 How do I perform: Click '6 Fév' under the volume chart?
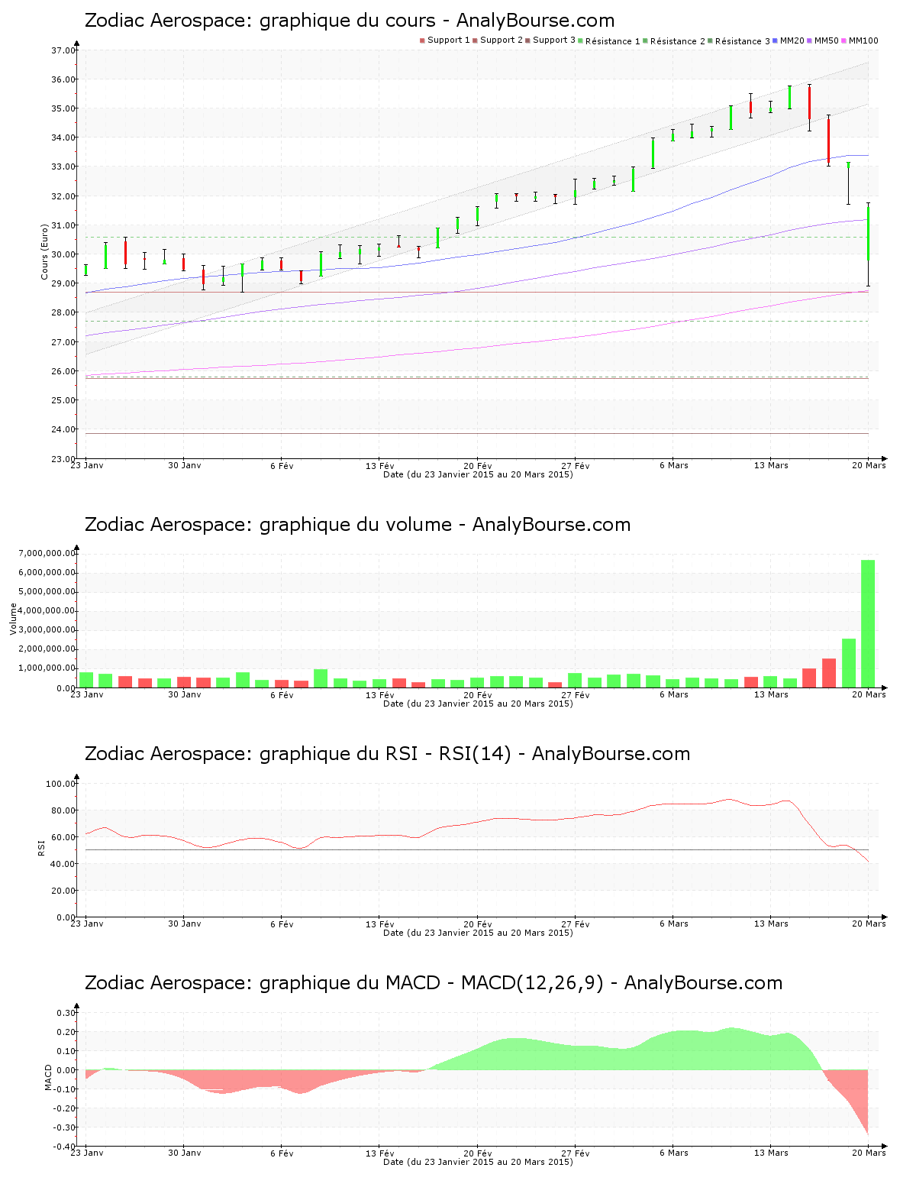tap(282, 694)
